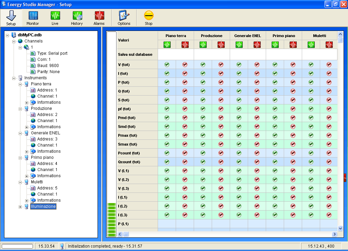
Task: Click green live icon under Piano terra
Action: (167, 45)
